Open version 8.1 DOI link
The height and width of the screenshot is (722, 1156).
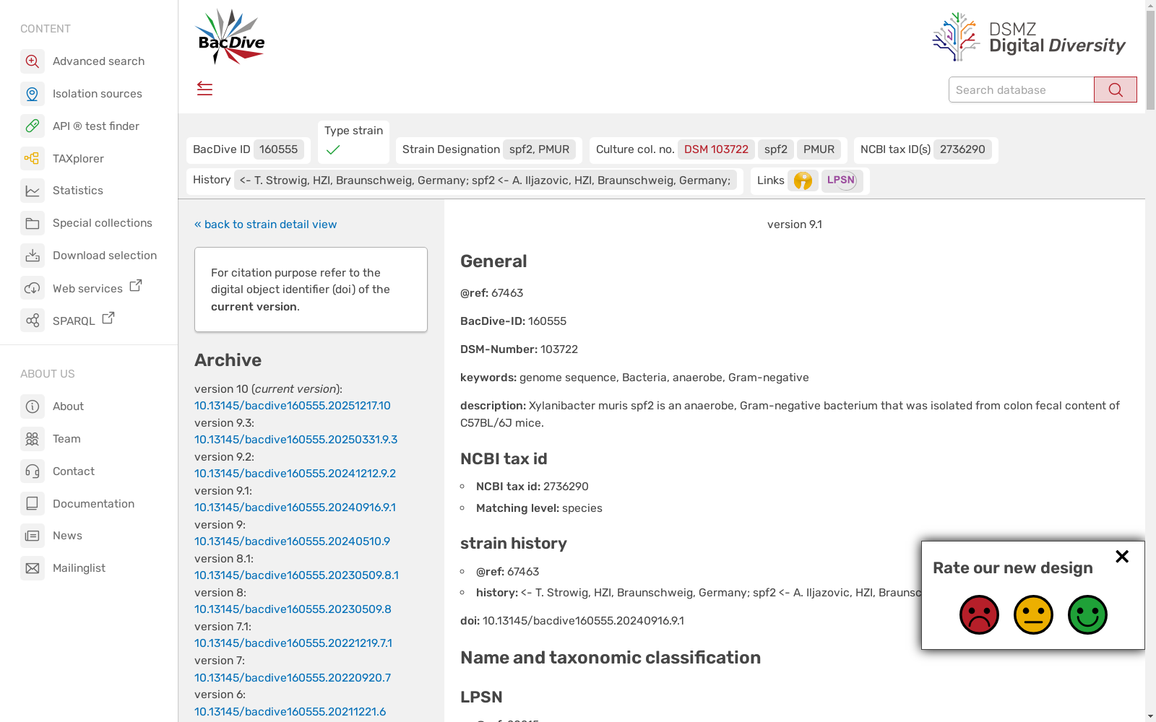(296, 575)
